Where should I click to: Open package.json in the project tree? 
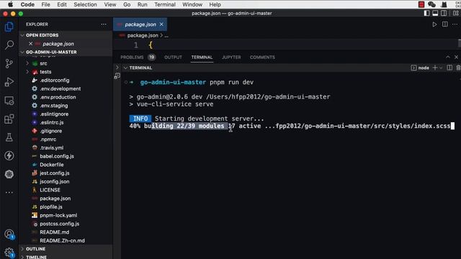click(55, 199)
